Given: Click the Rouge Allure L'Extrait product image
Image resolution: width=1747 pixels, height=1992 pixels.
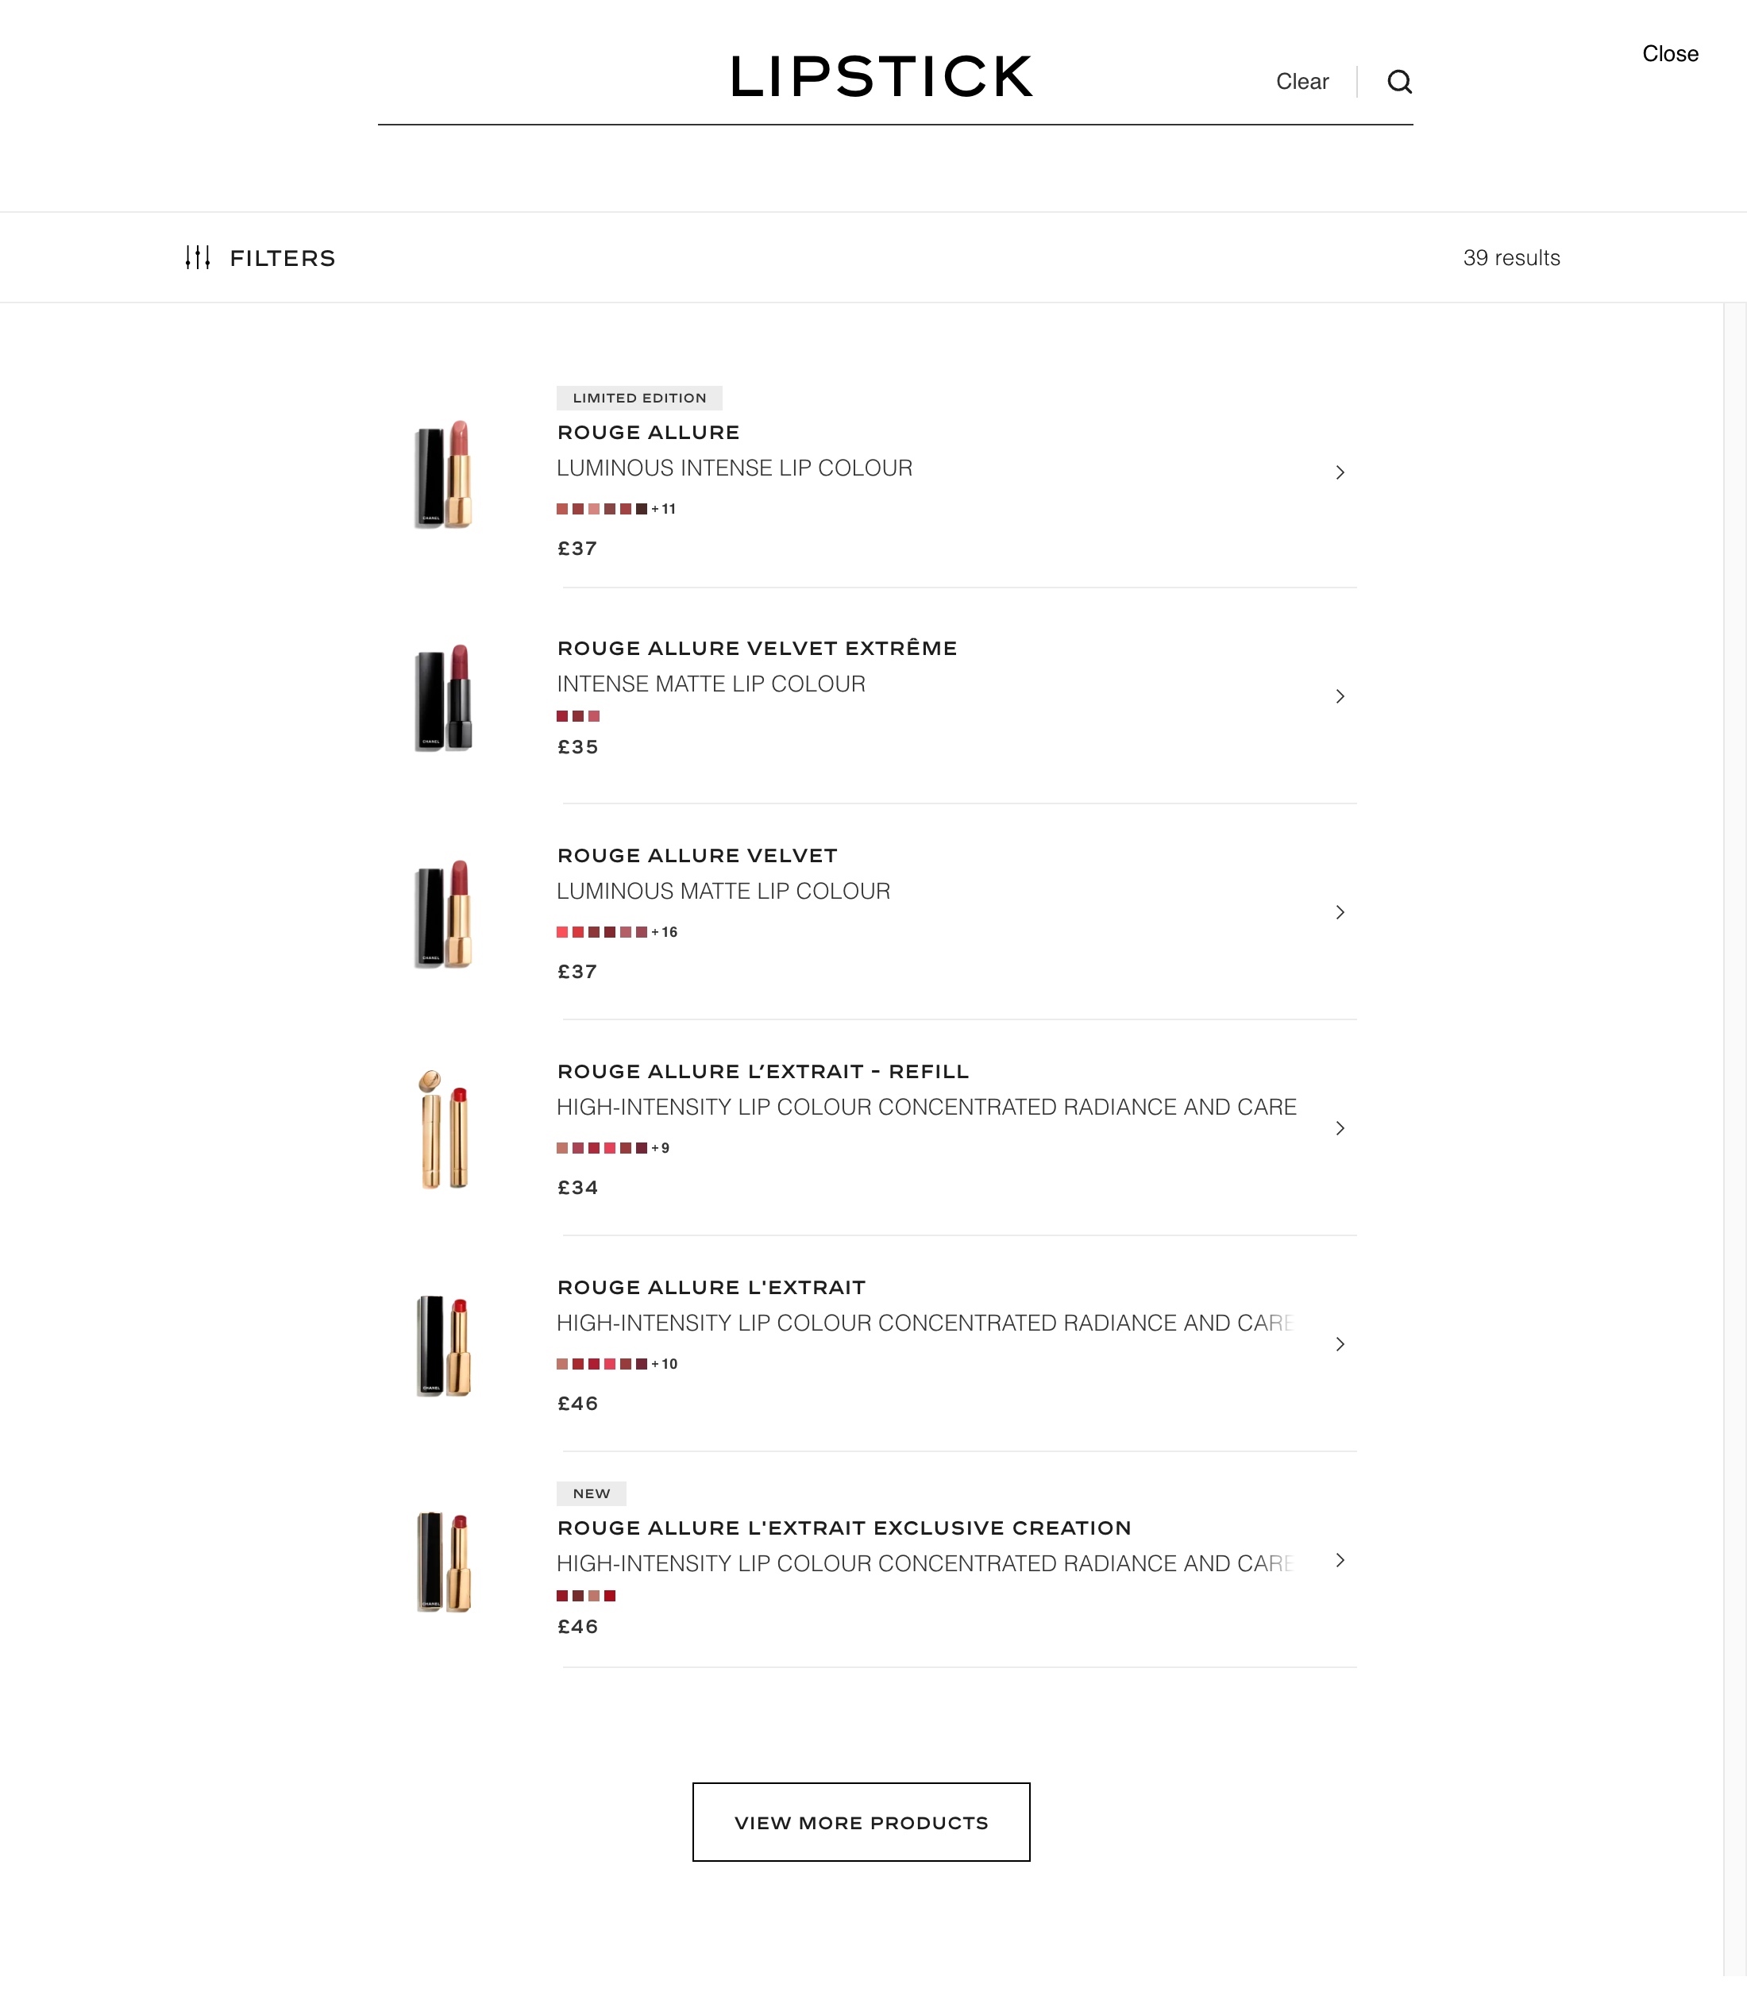Looking at the screenshot, I should point(445,1344).
